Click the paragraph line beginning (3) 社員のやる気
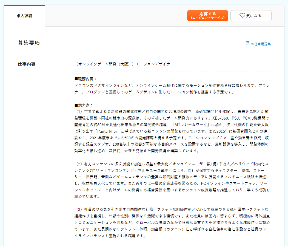This screenshot has width=288, height=246. tap(172, 210)
